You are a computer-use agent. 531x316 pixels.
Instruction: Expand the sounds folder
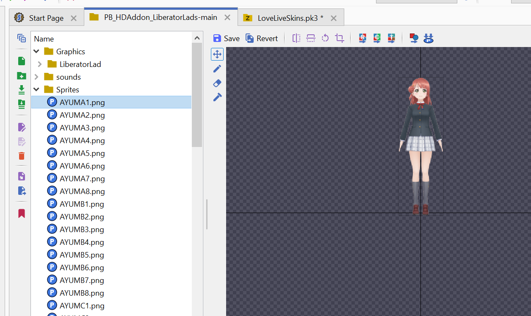click(36, 77)
